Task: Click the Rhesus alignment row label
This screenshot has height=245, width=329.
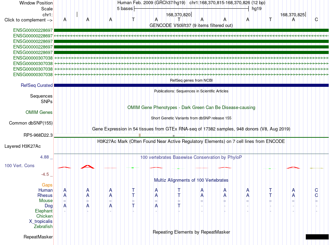Action: [45, 195]
